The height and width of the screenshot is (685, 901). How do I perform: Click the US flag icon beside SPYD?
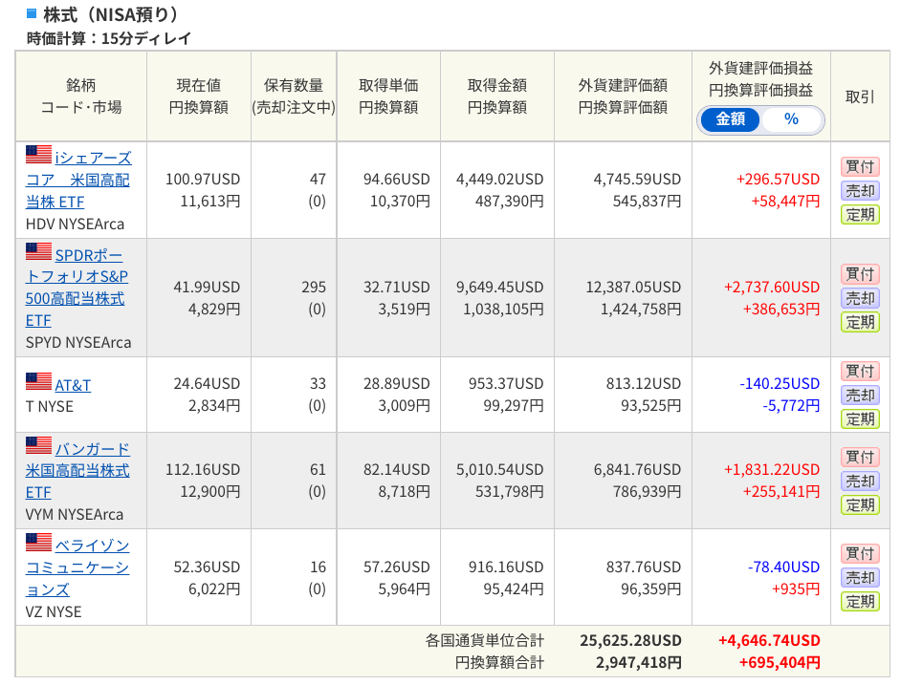[38, 251]
